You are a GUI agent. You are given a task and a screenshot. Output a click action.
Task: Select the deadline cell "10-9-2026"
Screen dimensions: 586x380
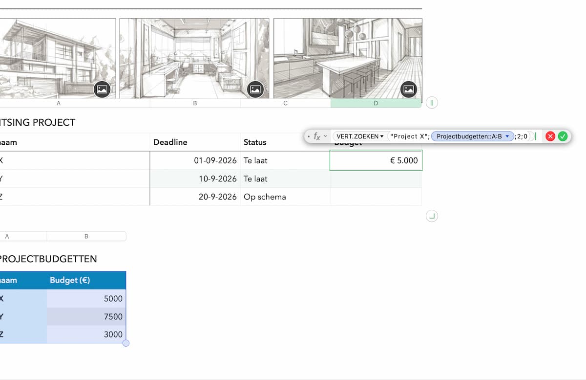point(195,179)
